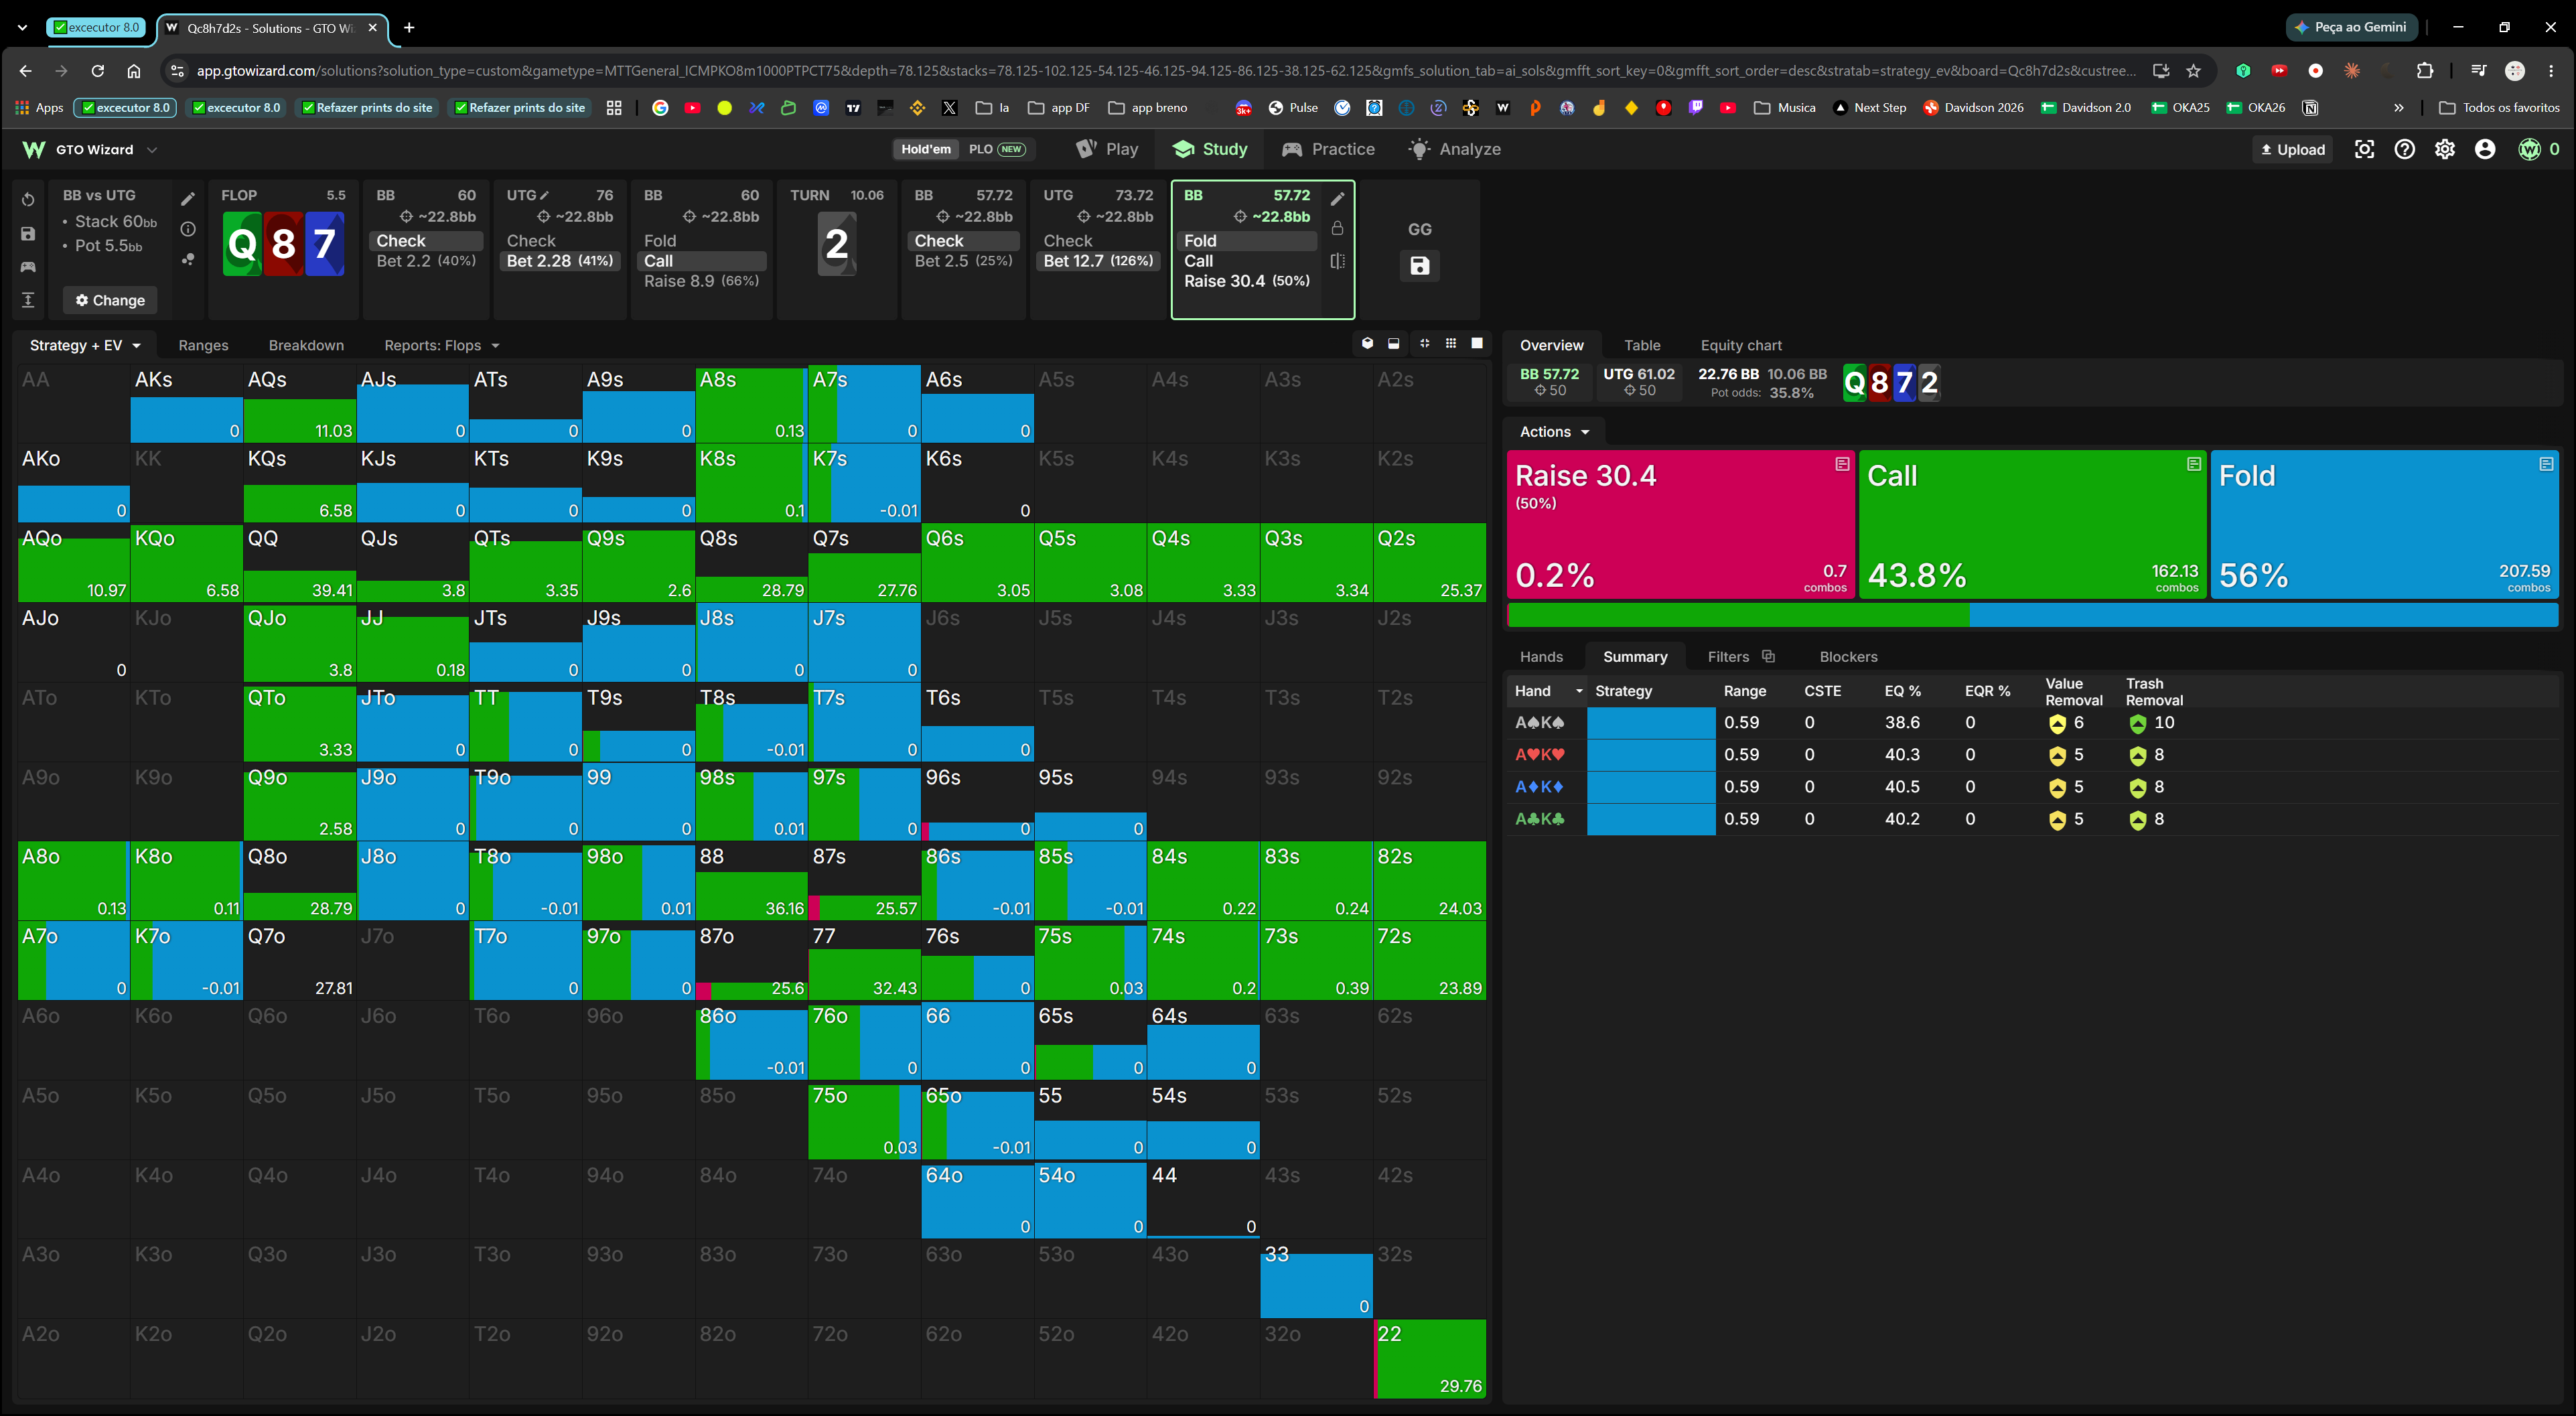Switch to the Practice tab

[x=1328, y=149]
